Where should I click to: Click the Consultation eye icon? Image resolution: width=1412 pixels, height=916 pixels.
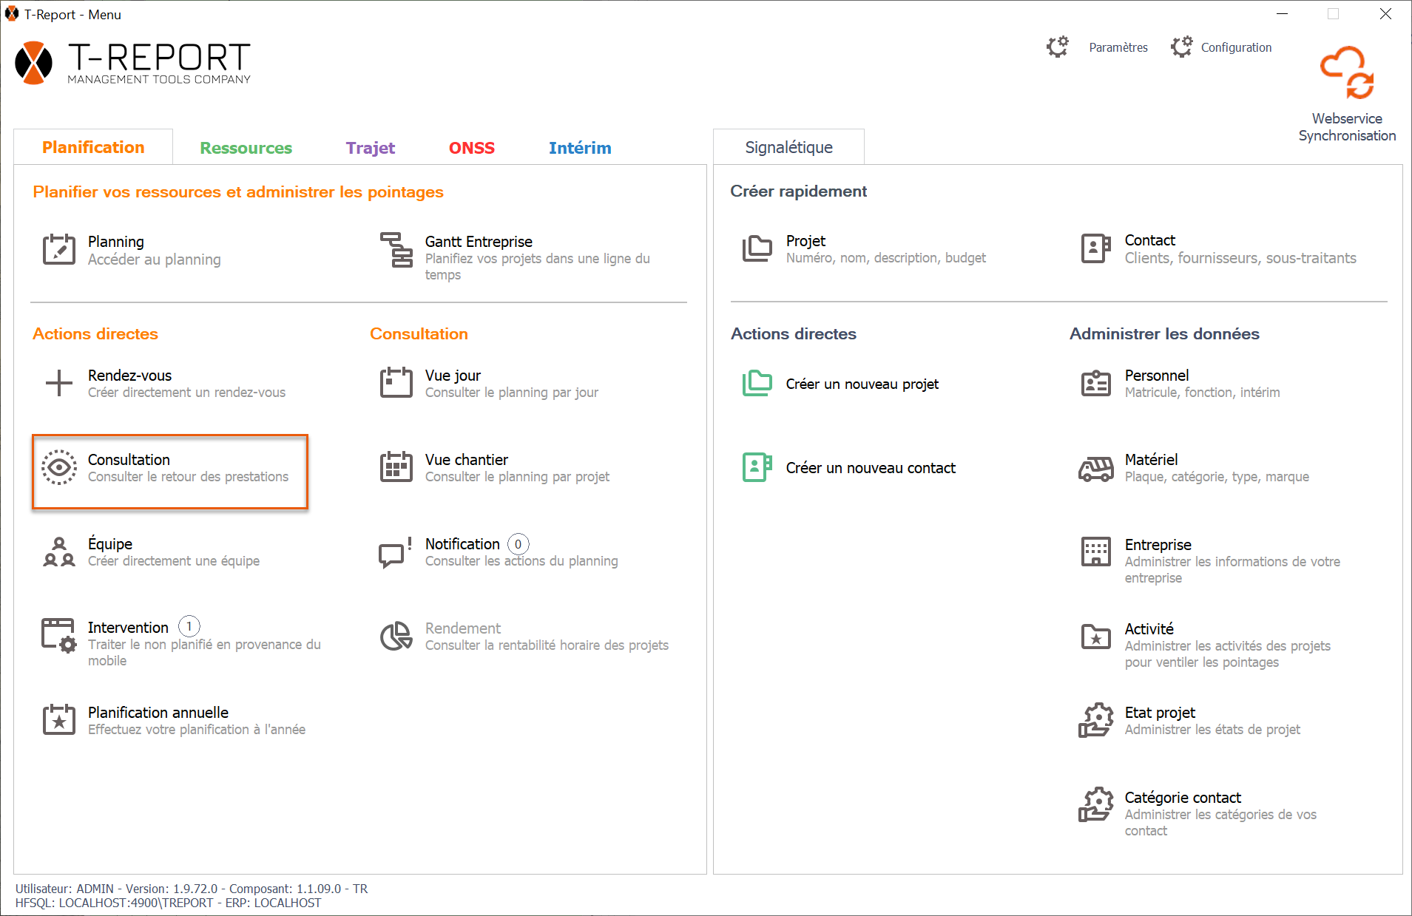tap(59, 467)
